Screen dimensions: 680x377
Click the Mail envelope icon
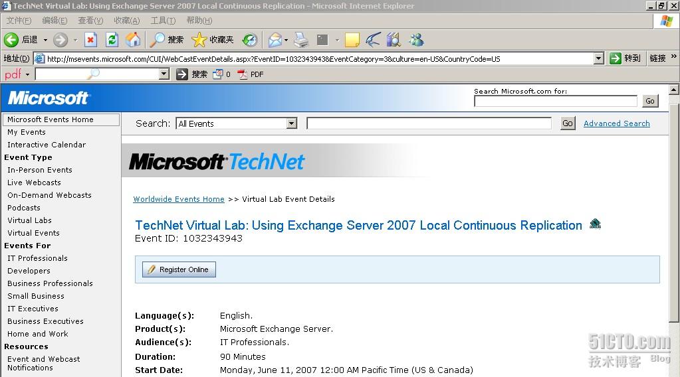(275, 40)
